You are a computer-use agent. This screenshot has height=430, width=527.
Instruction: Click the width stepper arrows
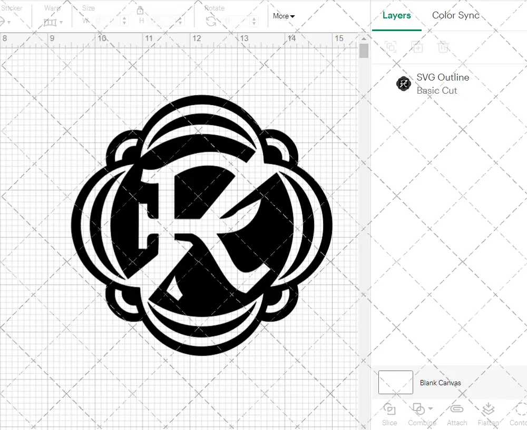pyautogui.click(x=124, y=21)
